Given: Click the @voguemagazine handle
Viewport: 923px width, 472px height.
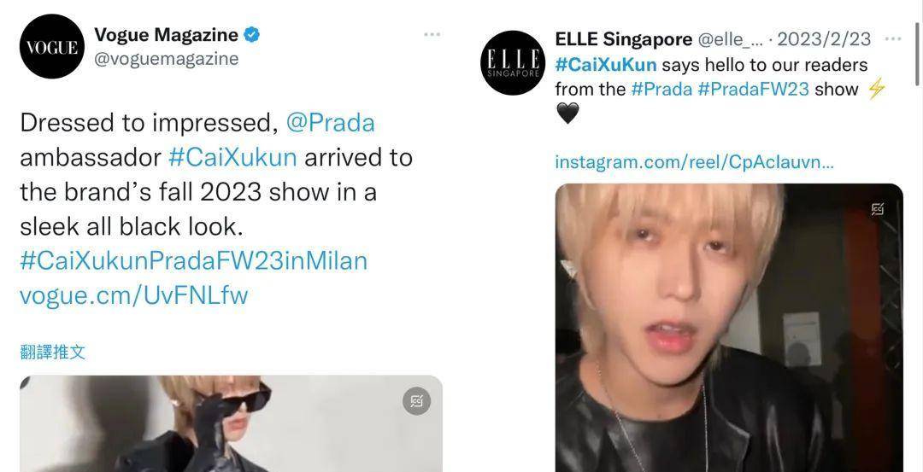Looking at the screenshot, I should (167, 59).
